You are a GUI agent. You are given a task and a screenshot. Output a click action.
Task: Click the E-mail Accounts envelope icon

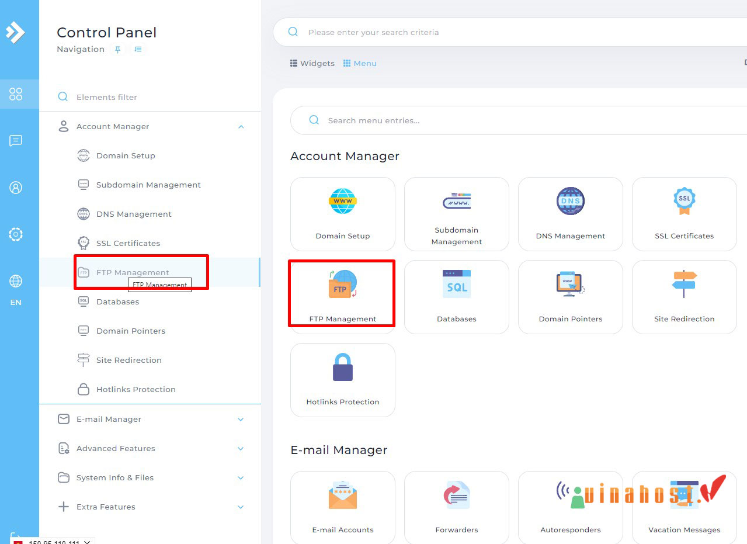pos(343,496)
